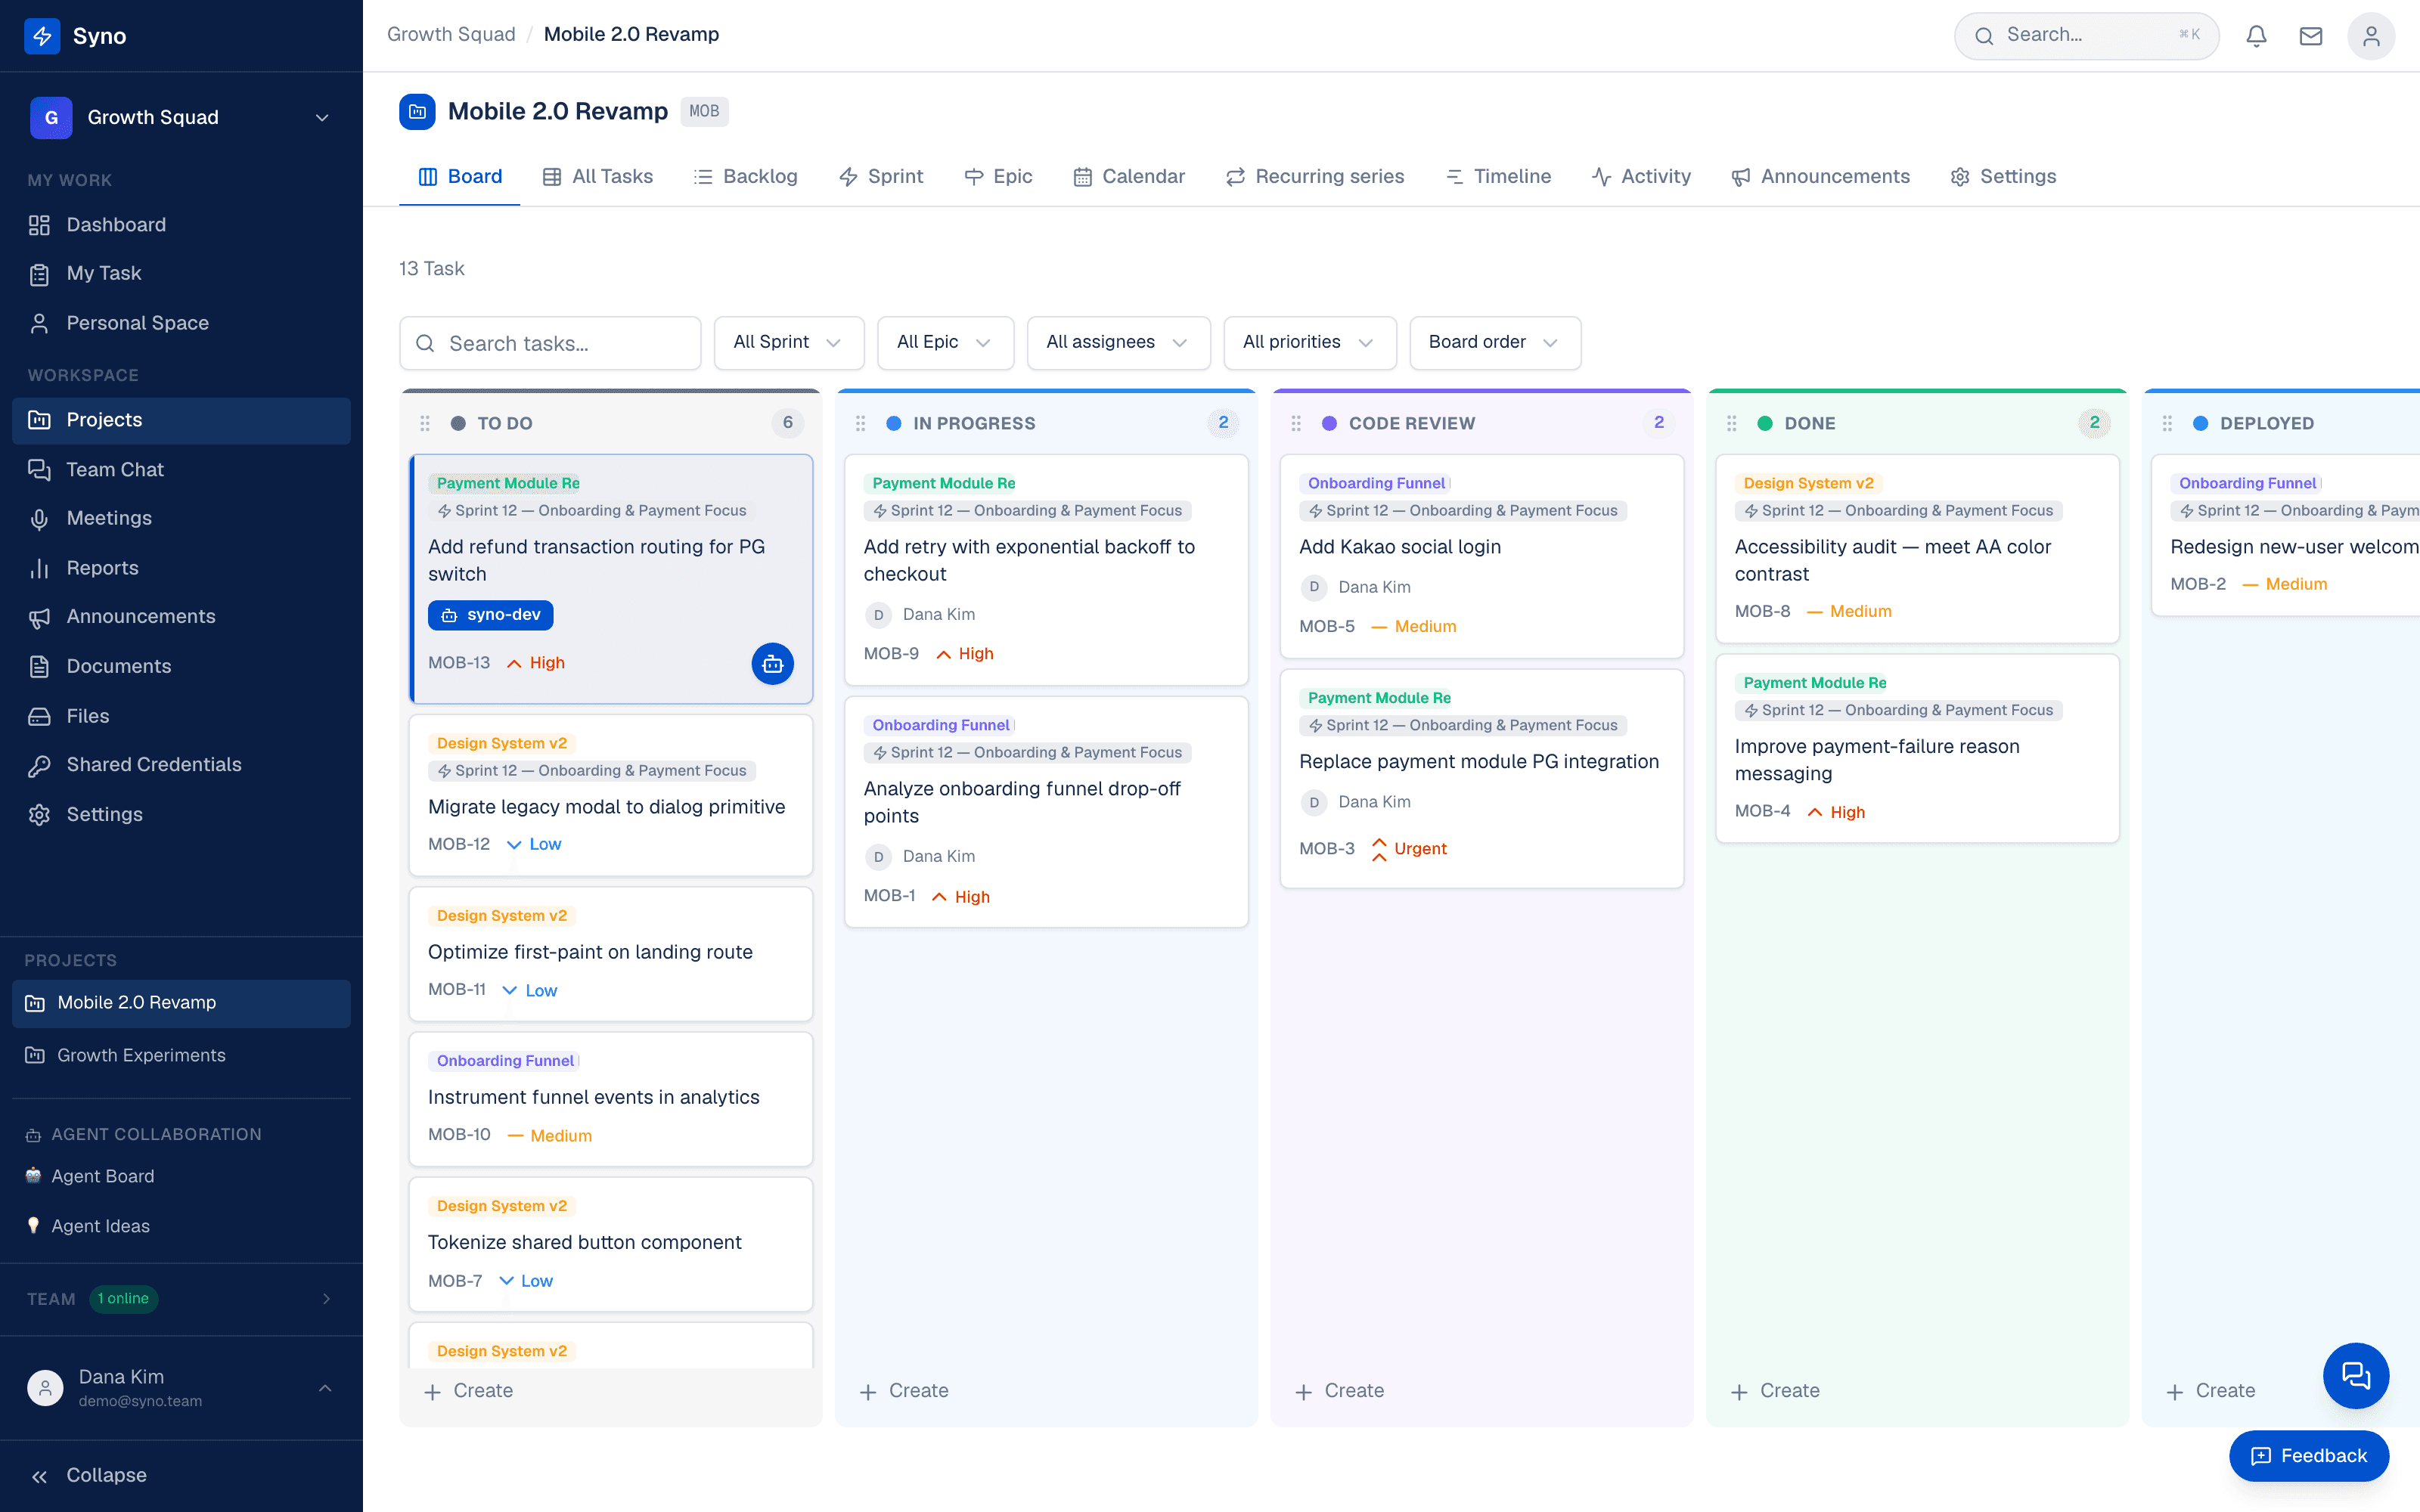2420x1512 pixels.
Task: Open the floating chat bubble button
Action: point(2355,1375)
